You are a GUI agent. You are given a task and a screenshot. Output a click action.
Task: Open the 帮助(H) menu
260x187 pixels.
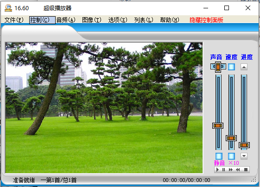coord(170,20)
